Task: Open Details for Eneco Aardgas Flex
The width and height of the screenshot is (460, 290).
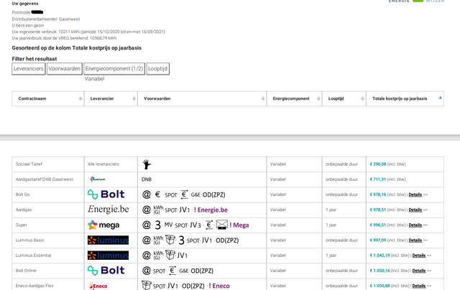Action: (x=419, y=286)
